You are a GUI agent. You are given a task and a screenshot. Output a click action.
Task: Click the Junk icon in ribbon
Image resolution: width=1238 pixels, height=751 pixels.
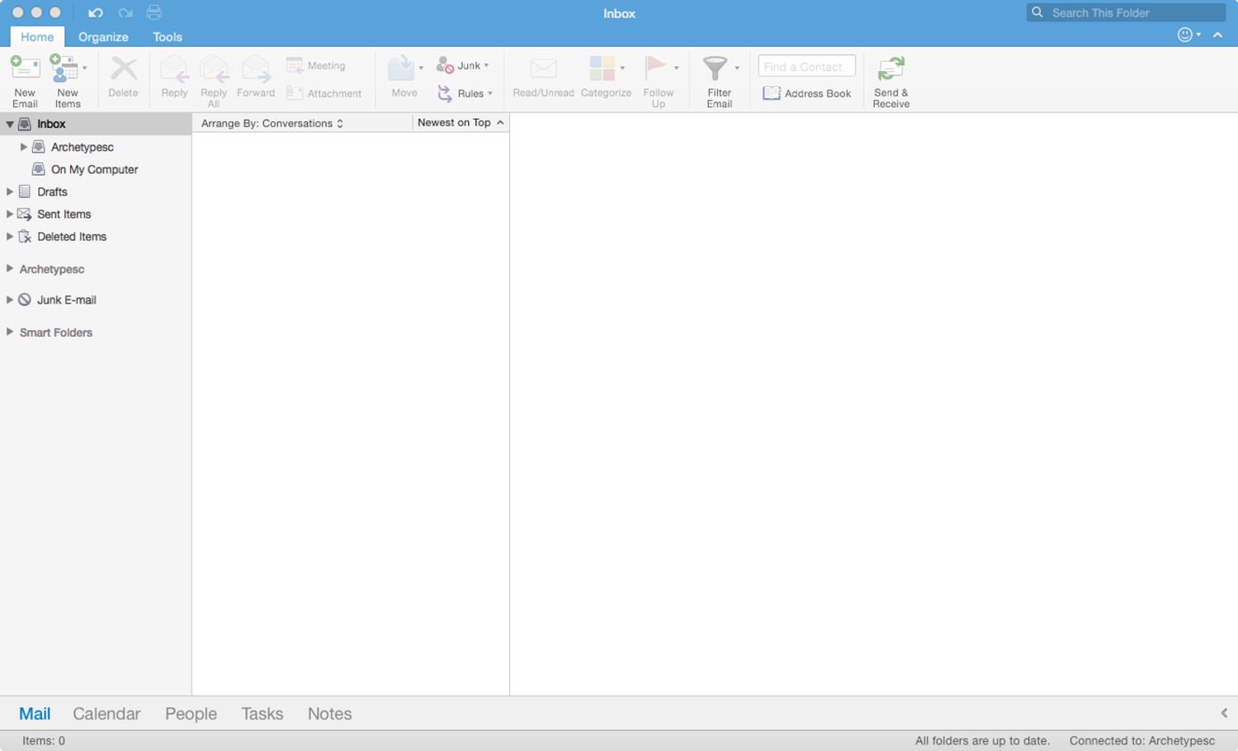click(x=445, y=65)
